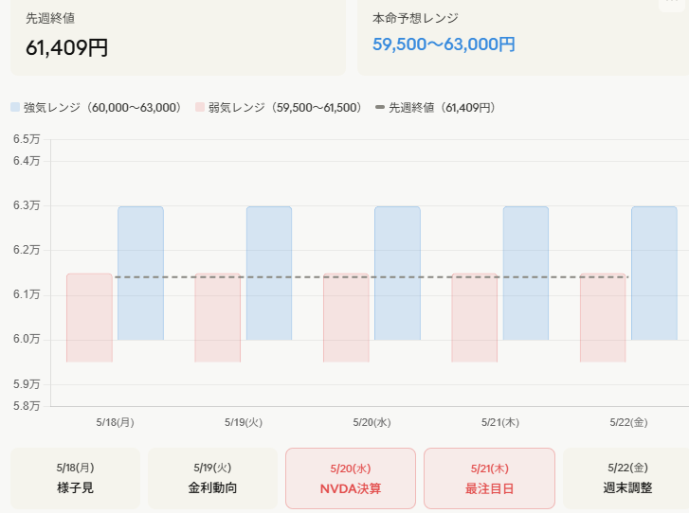This screenshot has width=689, height=513.
Task: Click the 5/21(木) x-axis label
Action: (500, 422)
